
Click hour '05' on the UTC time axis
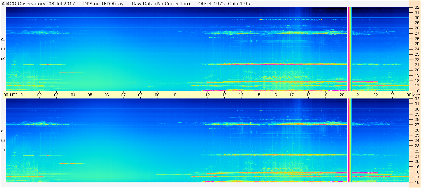click(x=90, y=95)
